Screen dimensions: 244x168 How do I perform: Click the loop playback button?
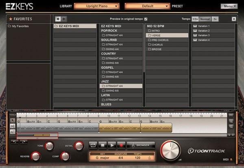tap(93, 145)
